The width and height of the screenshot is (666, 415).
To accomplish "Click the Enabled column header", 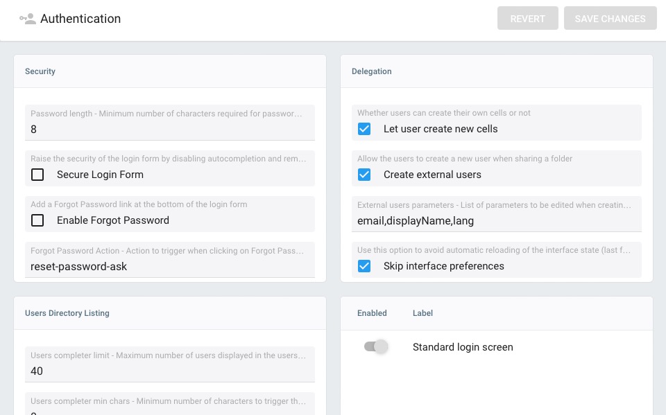I will [372, 313].
